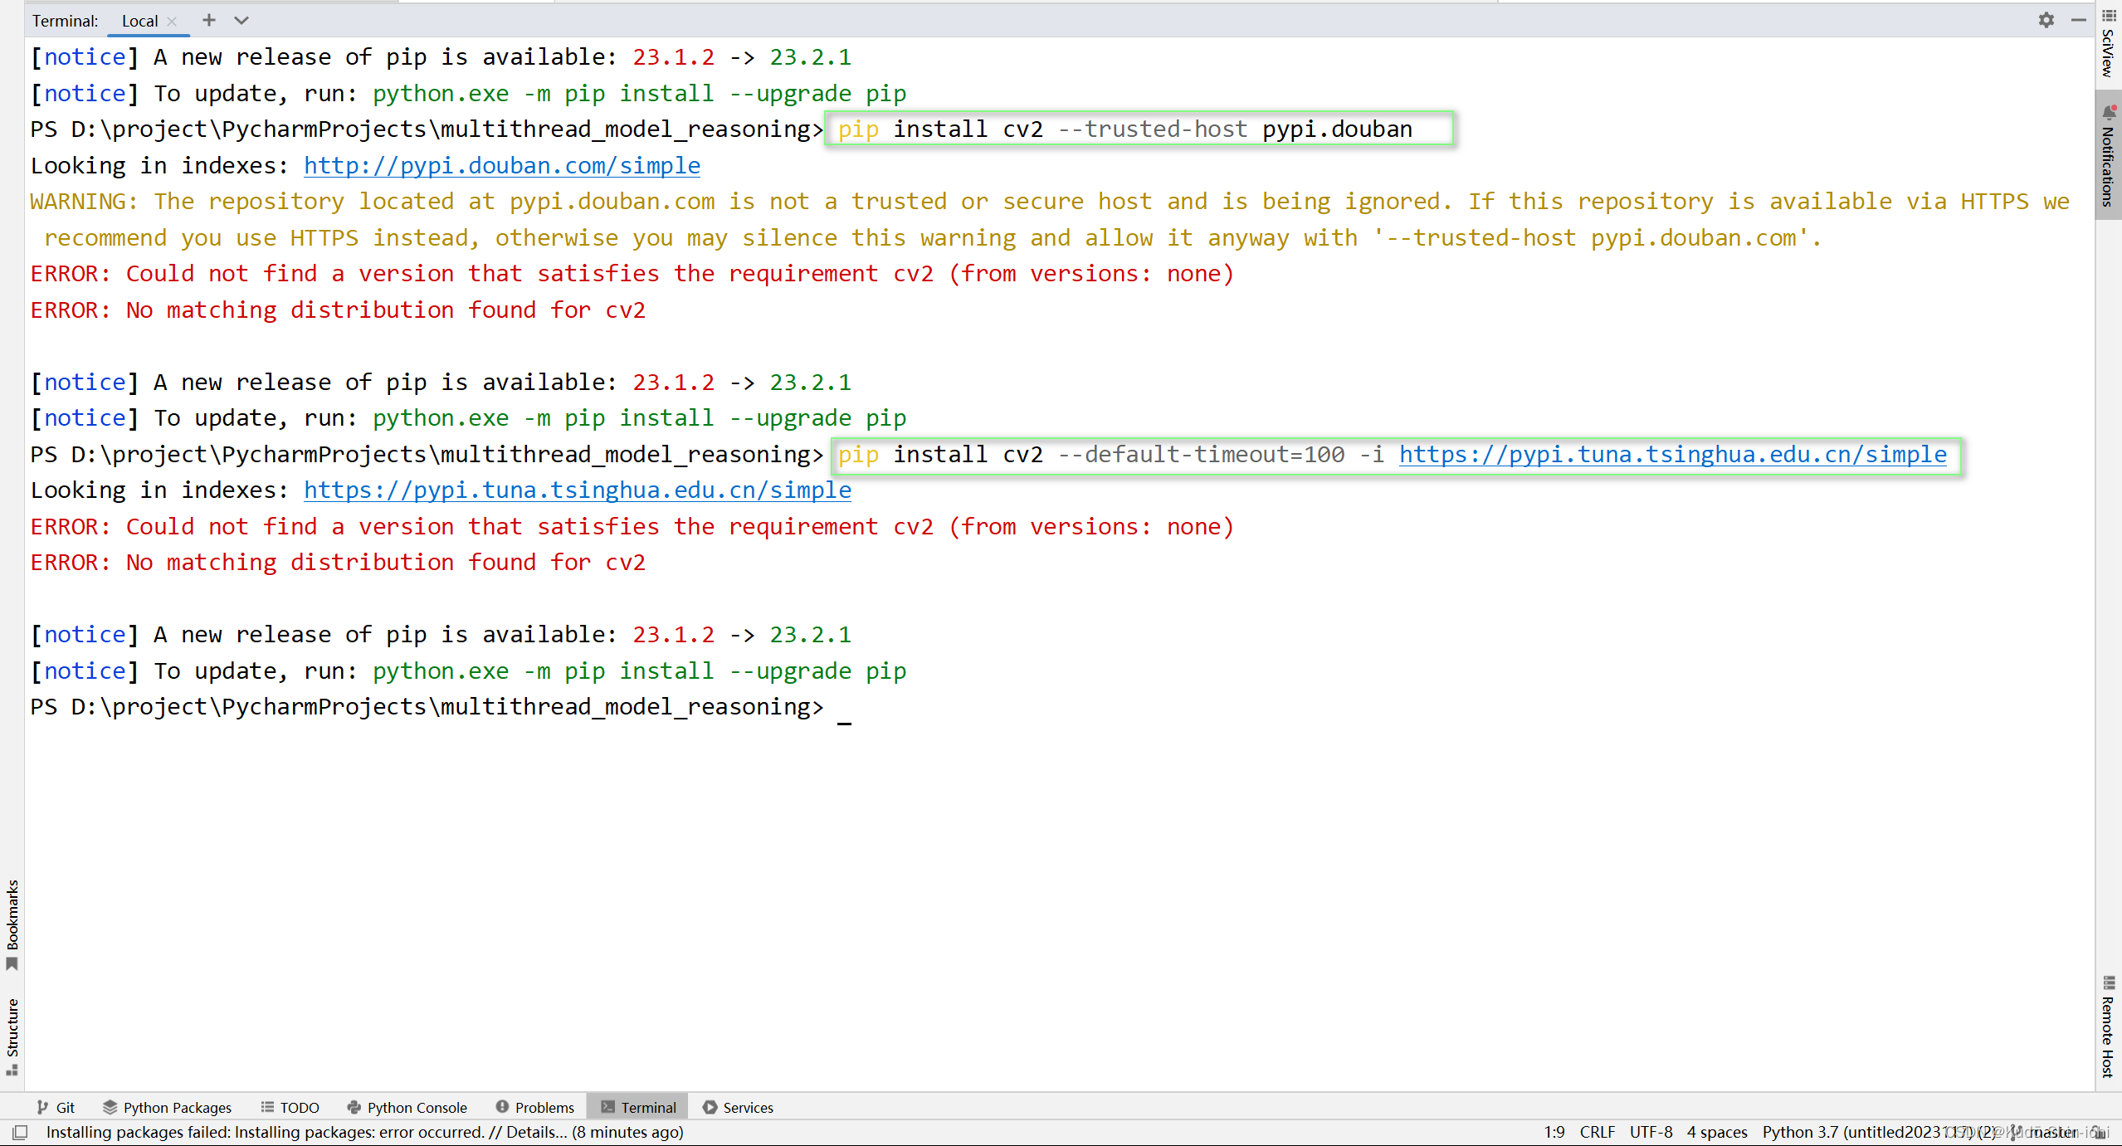Image resolution: width=2122 pixels, height=1146 pixels.
Task: Open the Python Console tool window
Action: tap(407, 1107)
